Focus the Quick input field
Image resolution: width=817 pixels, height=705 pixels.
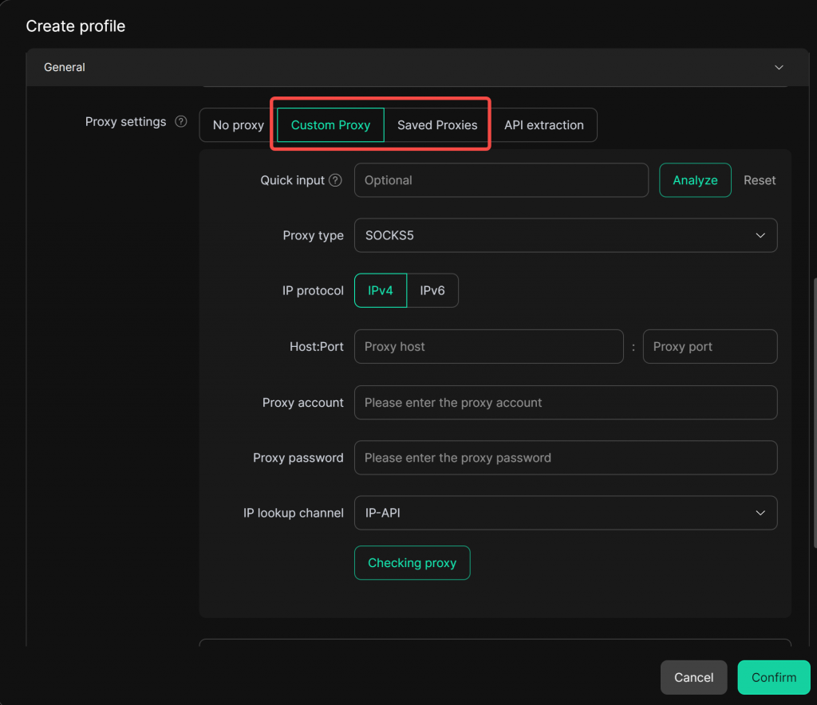pyautogui.click(x=501, y=180)
